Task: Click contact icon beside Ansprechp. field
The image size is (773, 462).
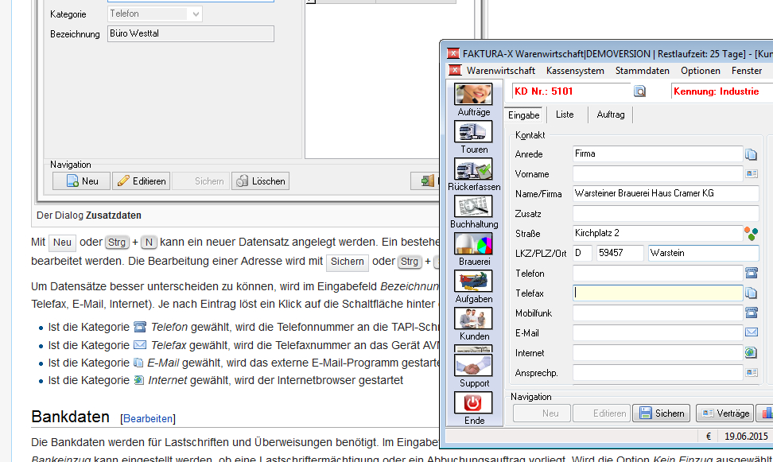Action: [752, 372]
